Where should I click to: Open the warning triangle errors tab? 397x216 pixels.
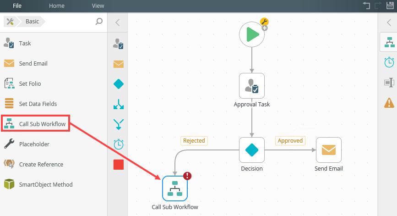click(x=389, y=103)
